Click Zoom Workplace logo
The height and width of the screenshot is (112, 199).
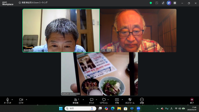[x=7, y=3]
